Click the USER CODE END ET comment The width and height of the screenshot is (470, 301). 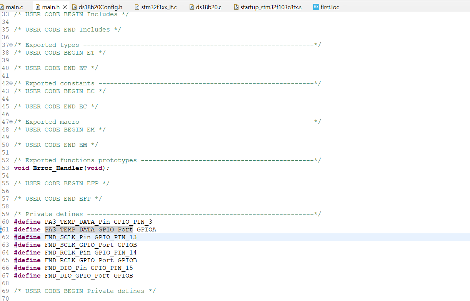point(56,68)
